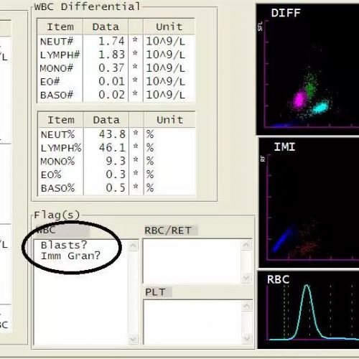This screenshot has height=359, width=359.
Task: Click the up arrow of WBC flags scrollbar
Action: [133, 246]
